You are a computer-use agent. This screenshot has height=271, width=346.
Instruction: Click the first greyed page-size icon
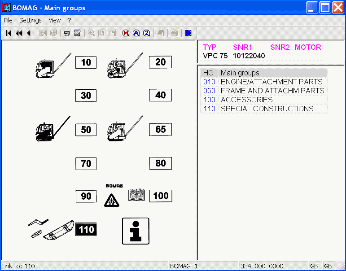(102, 33)
